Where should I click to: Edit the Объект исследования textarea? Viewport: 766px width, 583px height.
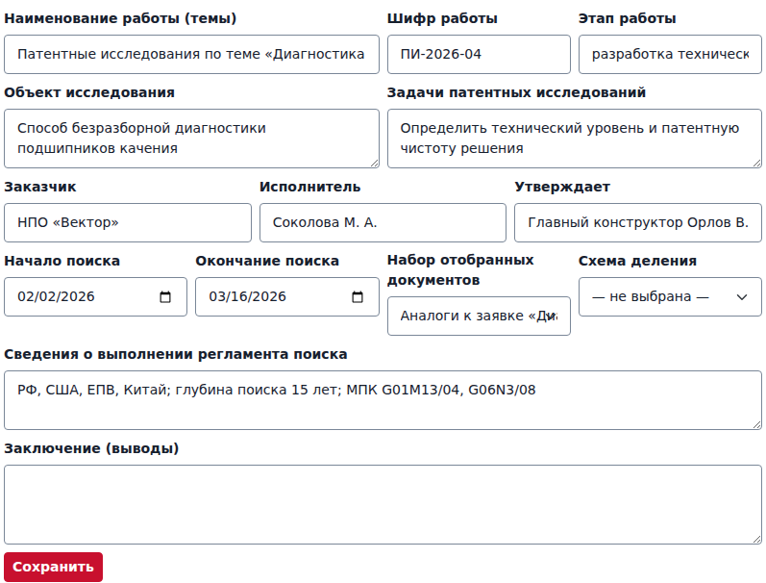pyautogui.click(x=191, y=139)
